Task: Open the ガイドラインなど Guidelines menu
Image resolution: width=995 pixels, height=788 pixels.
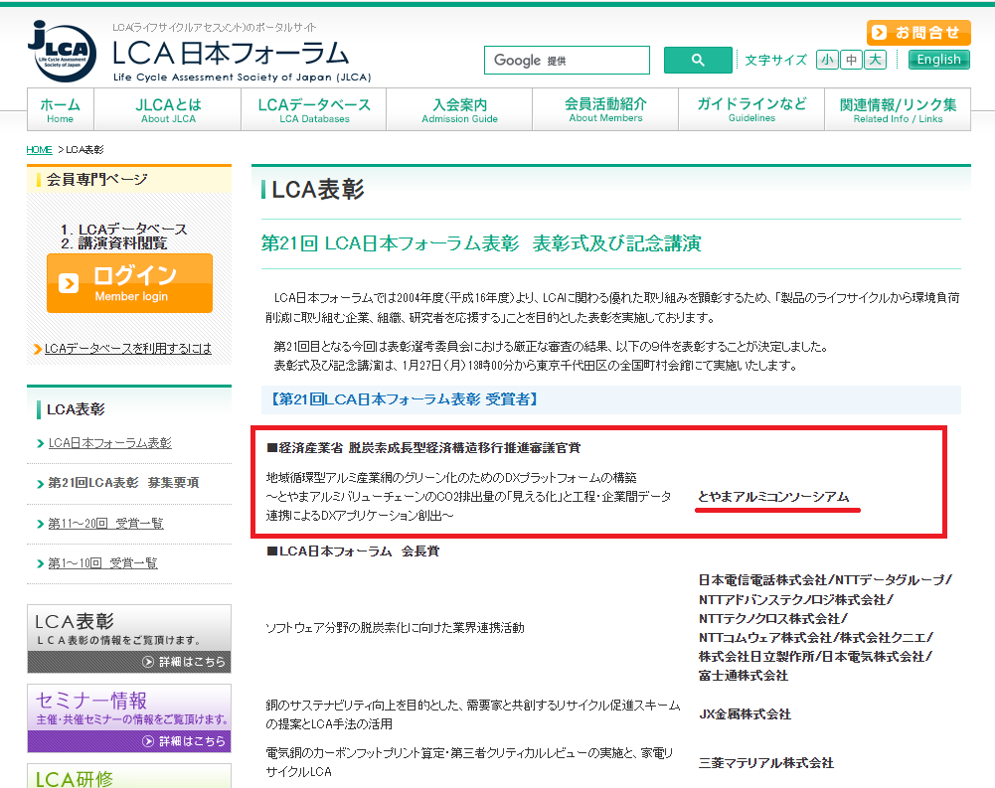Action: coord(751,109)
